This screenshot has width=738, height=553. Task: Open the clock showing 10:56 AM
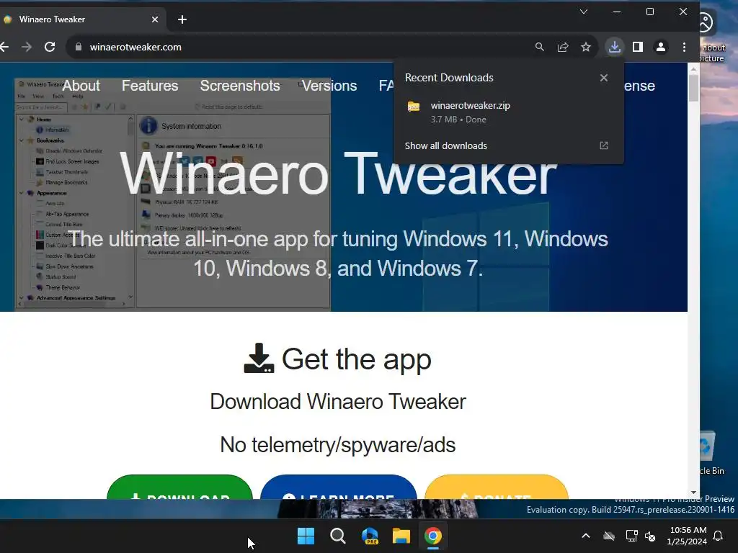[x=687, y=536]
